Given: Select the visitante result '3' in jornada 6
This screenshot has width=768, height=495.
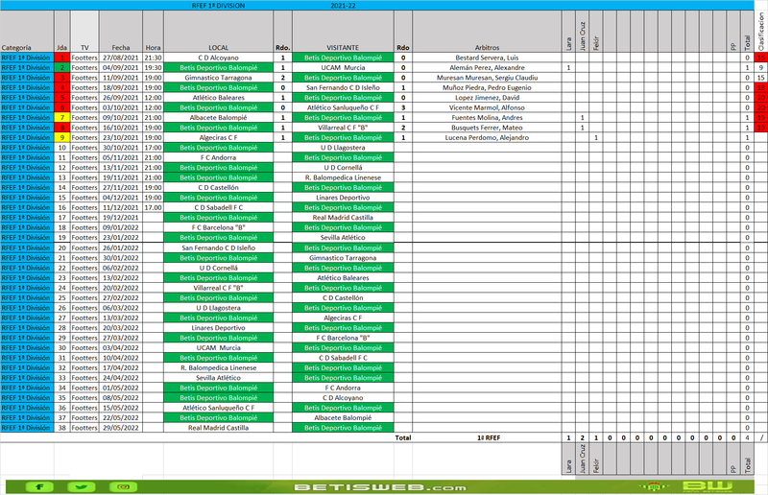Looking at the screenshot, I should (403, 107).
